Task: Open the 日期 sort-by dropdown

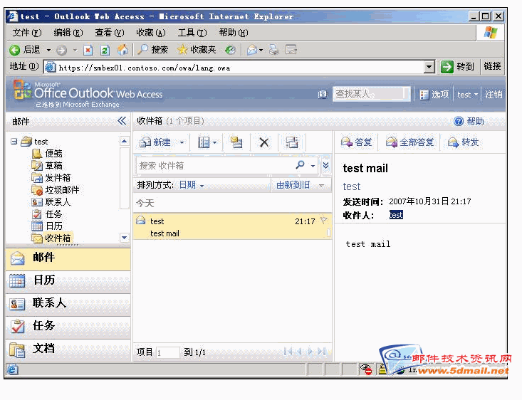Action: coord(191,185)
